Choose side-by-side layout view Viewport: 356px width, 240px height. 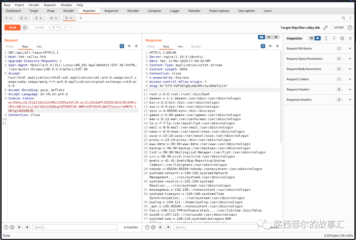(261, 37)
